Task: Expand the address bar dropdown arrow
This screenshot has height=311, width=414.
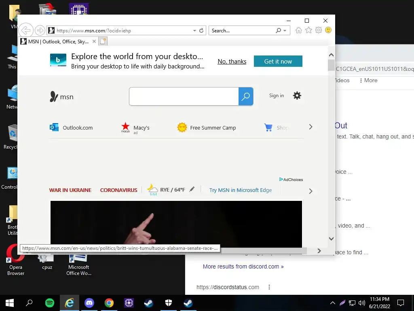Action: click(194, 31)
